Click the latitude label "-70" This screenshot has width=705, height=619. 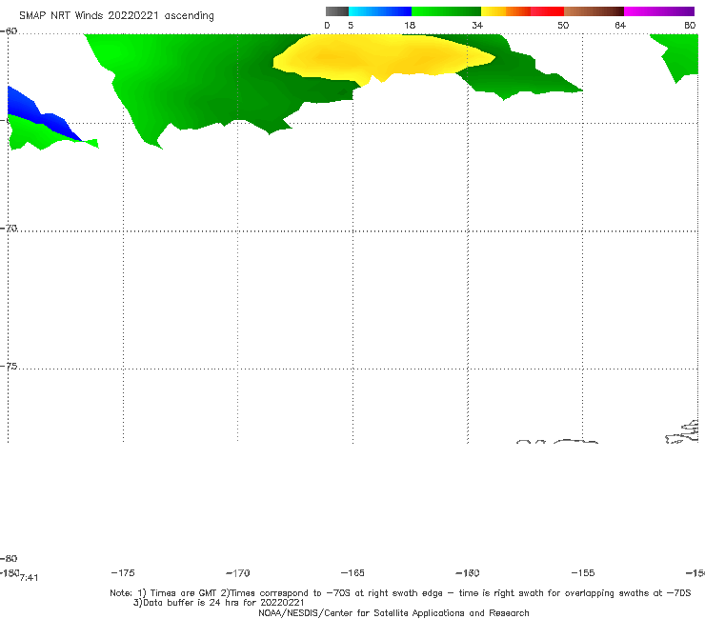pyautogui.click(x=9, y=229)
